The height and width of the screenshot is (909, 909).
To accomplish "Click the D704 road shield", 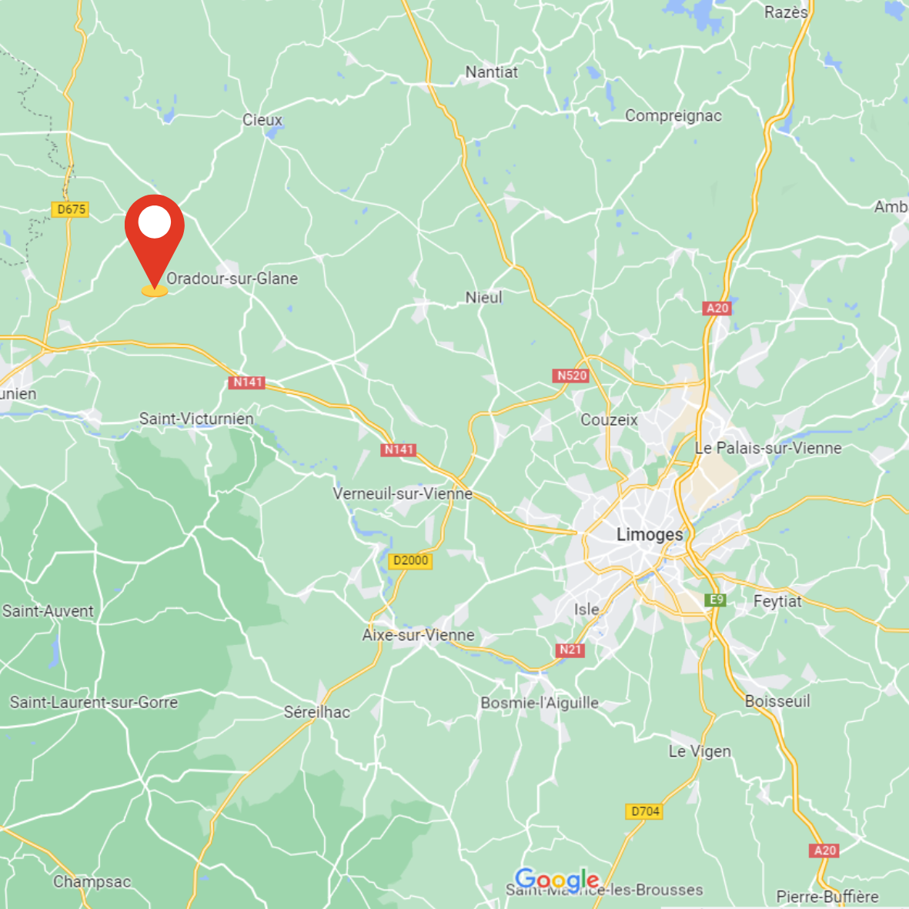I will coord(644,811).
